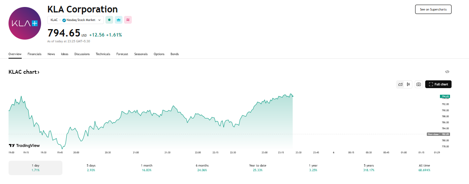
Task: Select the Overview tab
Action: pos(15,54)
